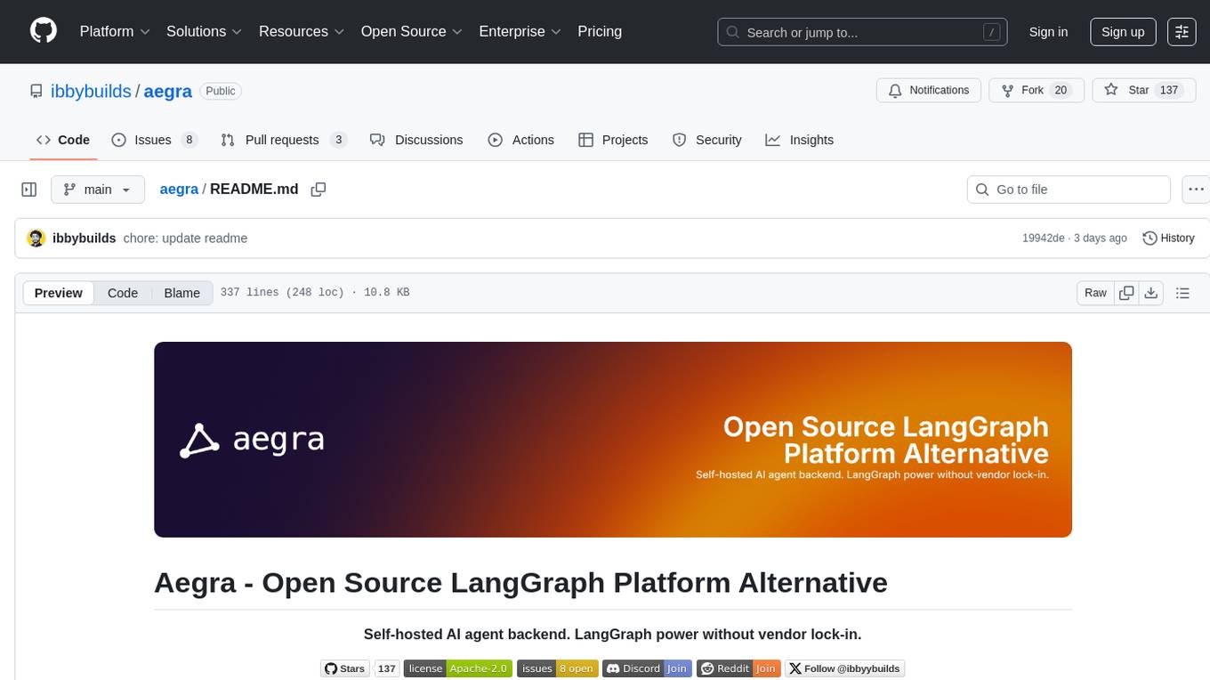This screenshot has width=1210, height=680.
Task: Expand the Enterprise menu
Action: click(x=520, y=31)
